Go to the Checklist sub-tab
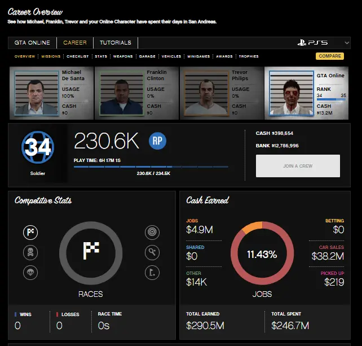362x346 pixels. (78, 56)
